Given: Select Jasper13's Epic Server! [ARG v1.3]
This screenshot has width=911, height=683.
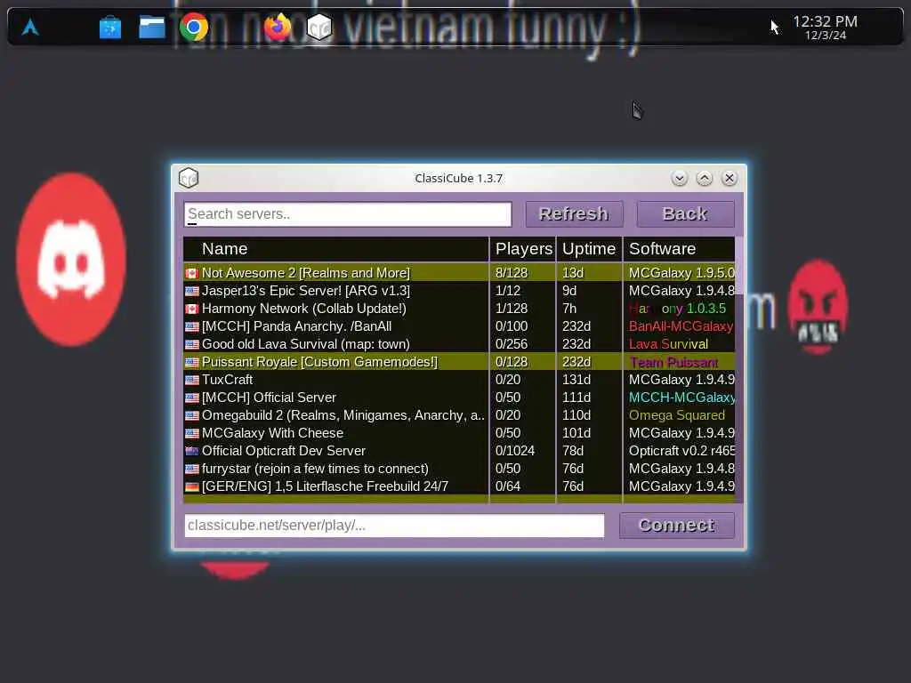Looking at the screenshot, I should click(459, 291).
